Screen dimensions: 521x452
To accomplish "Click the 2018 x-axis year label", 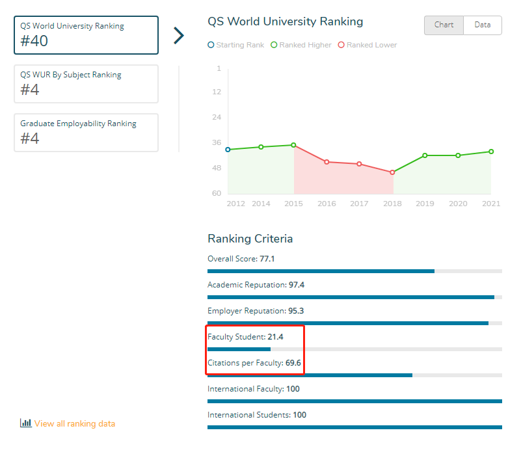I will [392, 204].
